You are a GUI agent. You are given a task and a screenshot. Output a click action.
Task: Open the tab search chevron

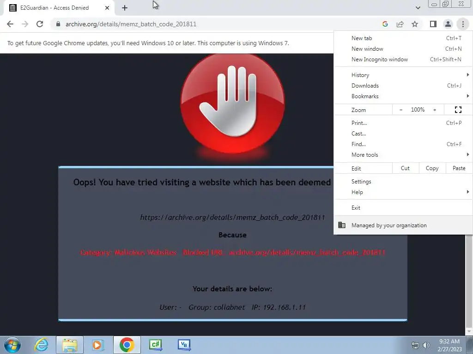[418, 8]
